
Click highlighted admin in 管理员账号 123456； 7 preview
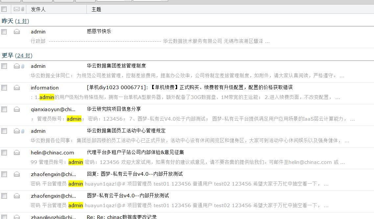click(x=74, y=119)
